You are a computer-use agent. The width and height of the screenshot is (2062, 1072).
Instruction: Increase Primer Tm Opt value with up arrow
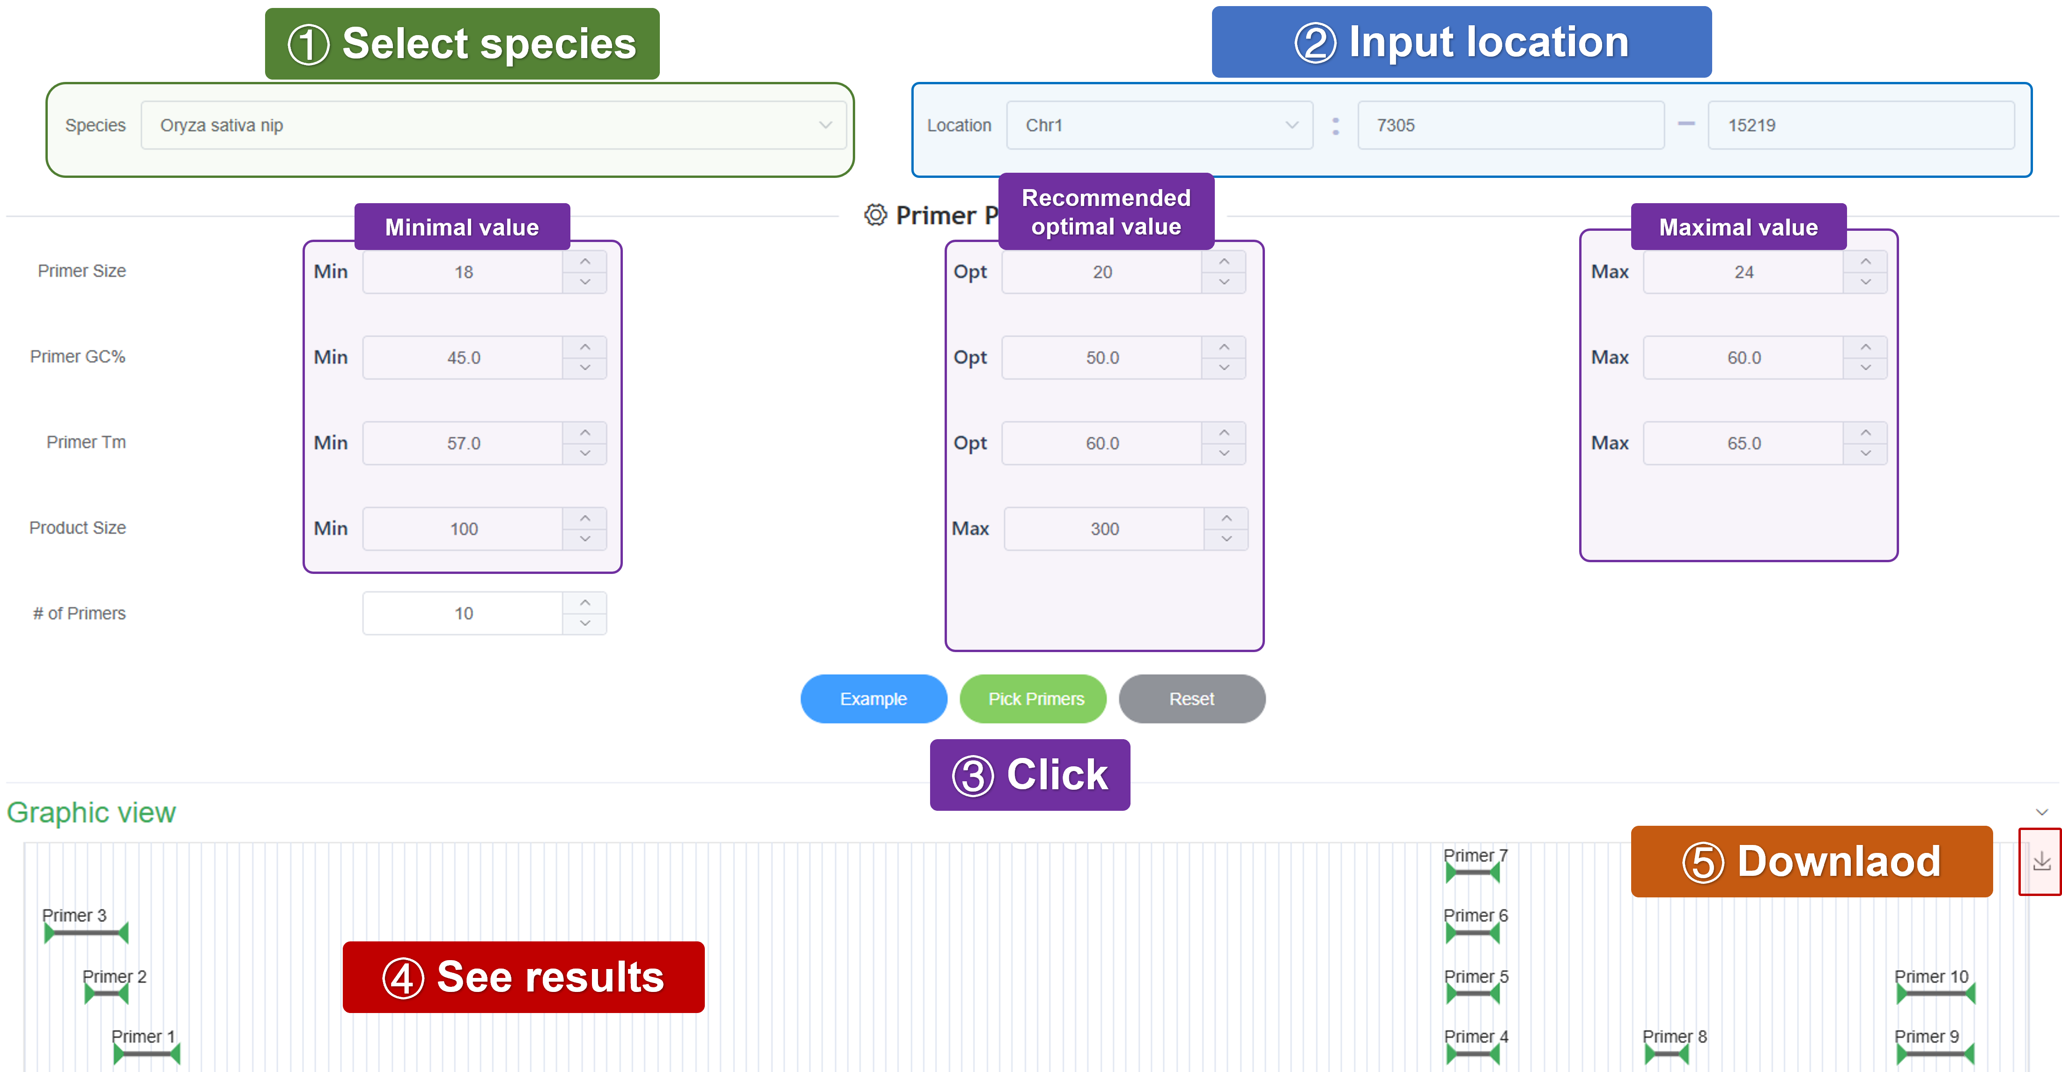(x=1224, y=433)
